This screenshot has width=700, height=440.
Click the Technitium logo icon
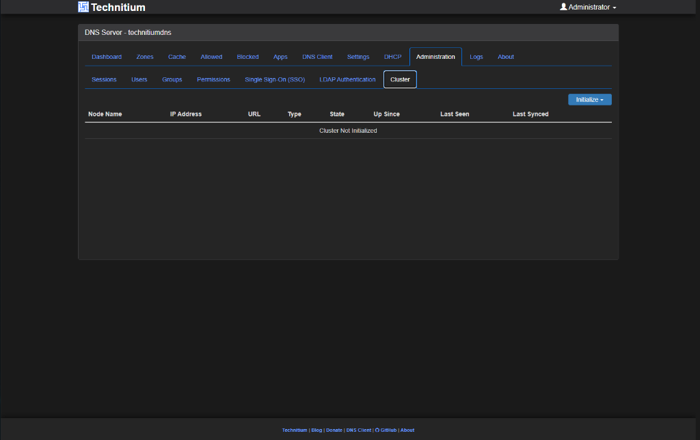[83, 7]
